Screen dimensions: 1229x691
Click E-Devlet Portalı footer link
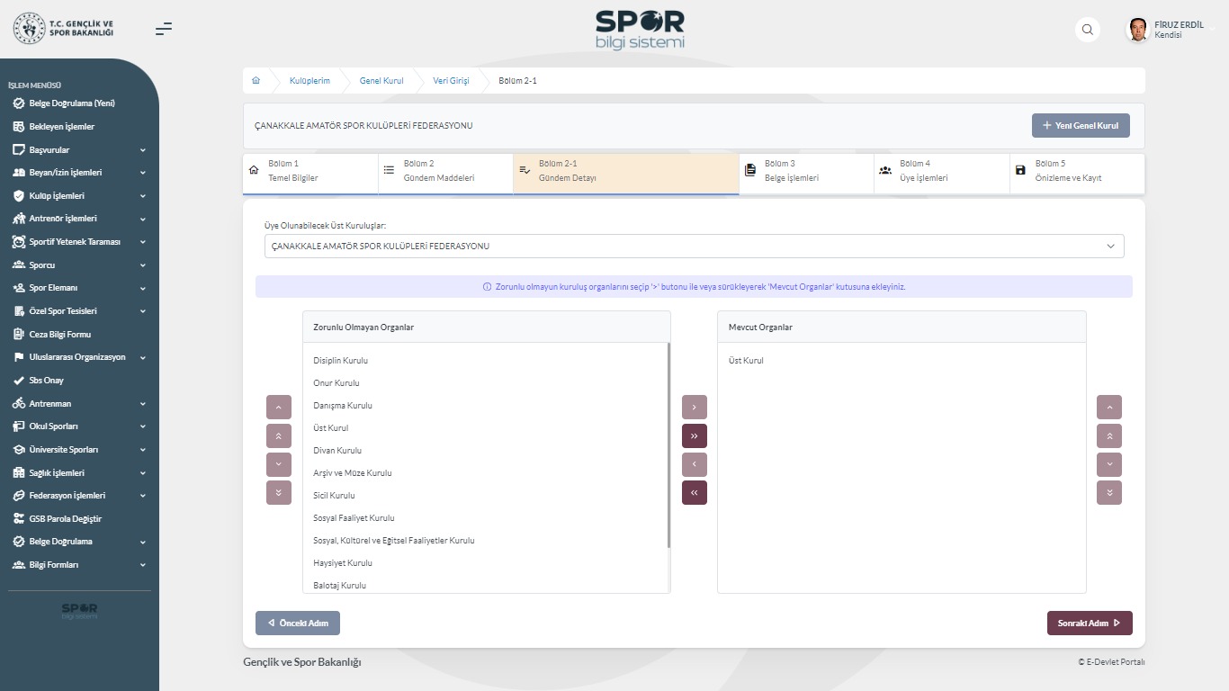click(x=1111, y=662)
